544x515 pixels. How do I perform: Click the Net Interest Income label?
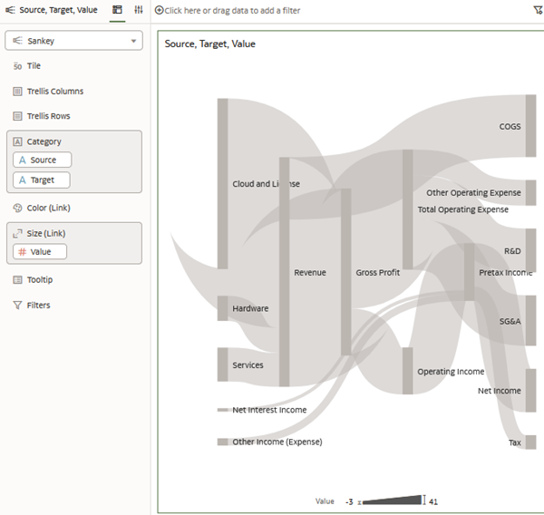(x=269, y=410)
